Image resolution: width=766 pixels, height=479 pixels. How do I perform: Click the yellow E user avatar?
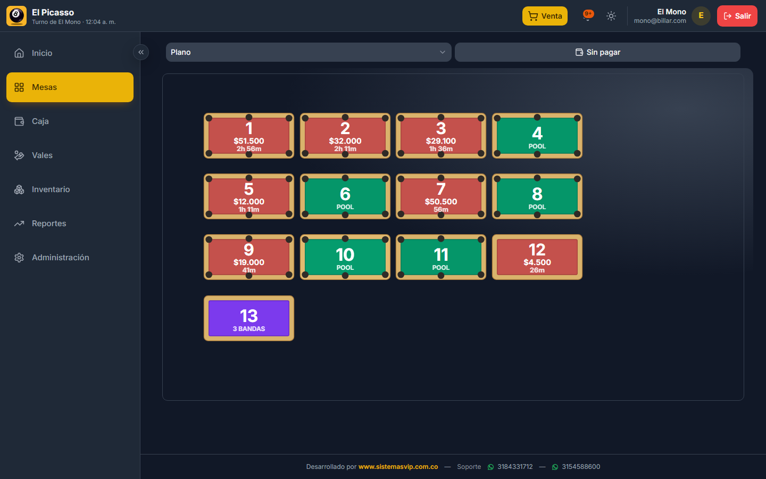coord(701,16)
